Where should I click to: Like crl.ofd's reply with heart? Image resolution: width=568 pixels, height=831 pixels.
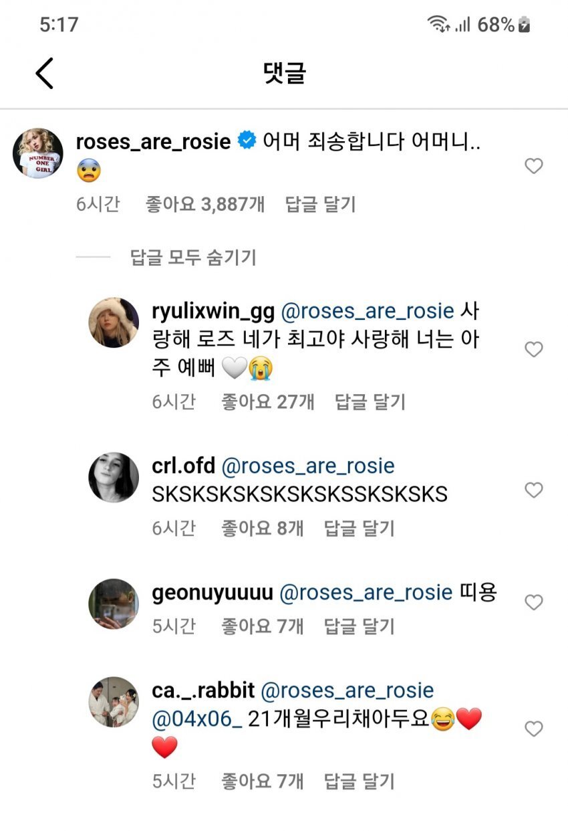click(x=533, y=490)
